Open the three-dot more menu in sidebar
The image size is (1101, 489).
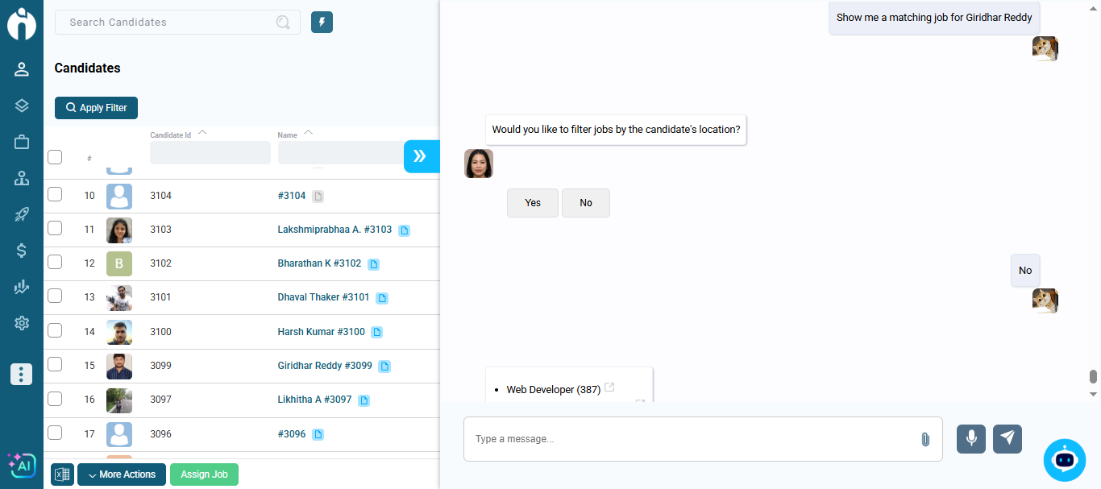[x=22, y=374]
